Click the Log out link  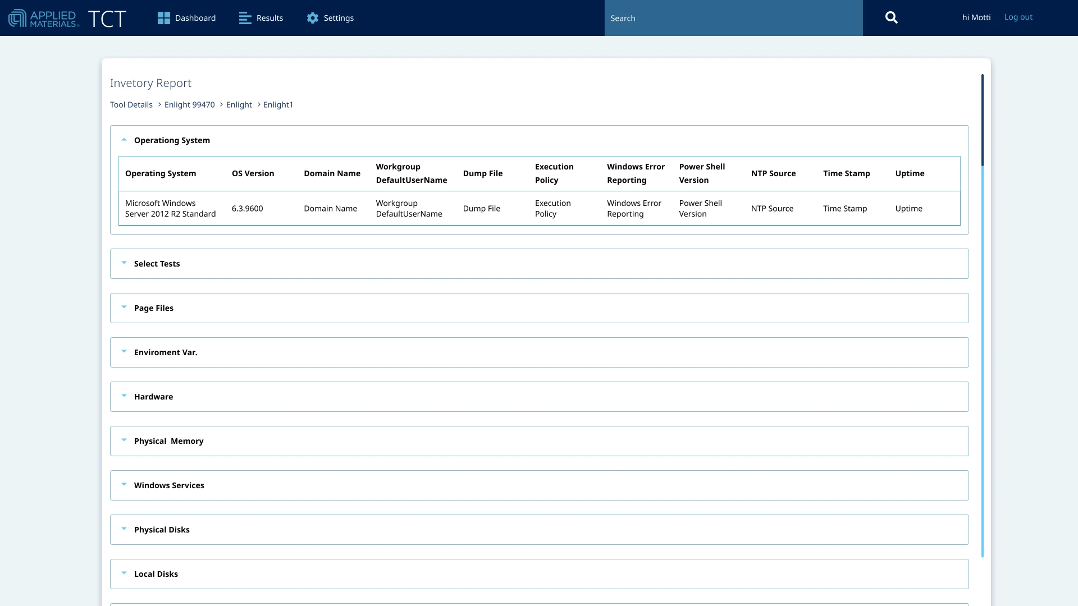tap(1018, 17)
